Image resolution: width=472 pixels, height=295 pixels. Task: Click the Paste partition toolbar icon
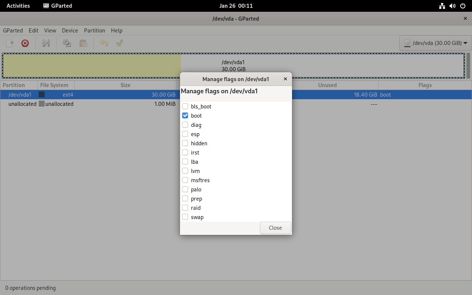(x=83, y=43)
